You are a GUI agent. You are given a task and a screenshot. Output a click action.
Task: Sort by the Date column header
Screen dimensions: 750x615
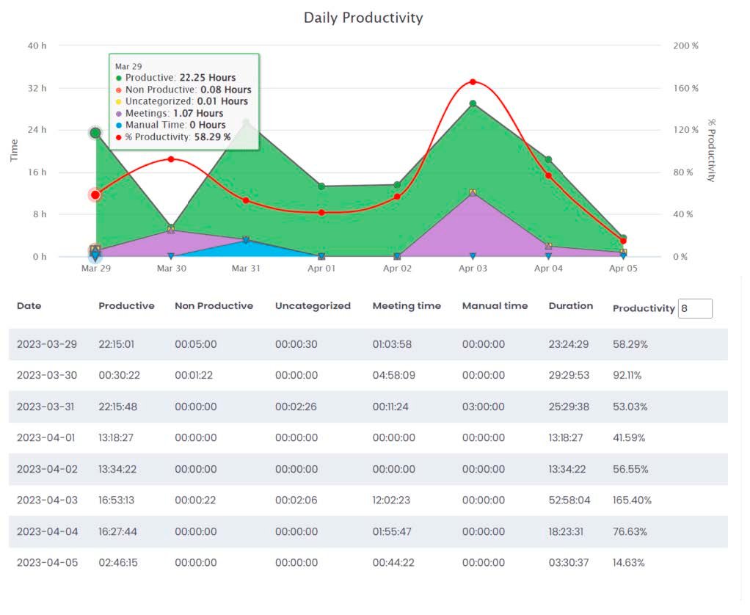(29, 306)
